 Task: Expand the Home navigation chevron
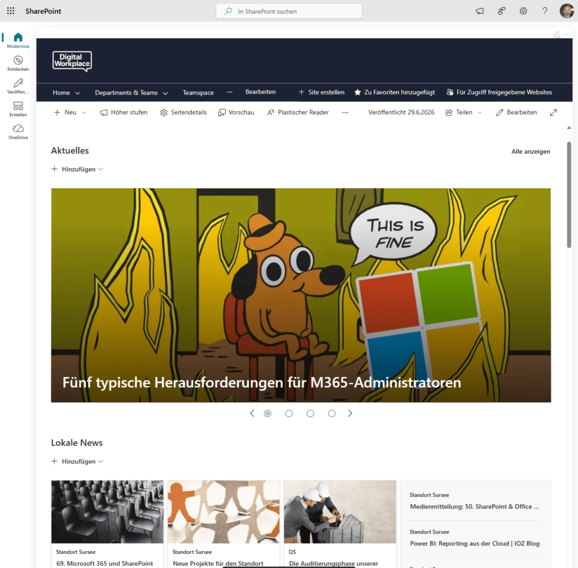click(77, 93)
